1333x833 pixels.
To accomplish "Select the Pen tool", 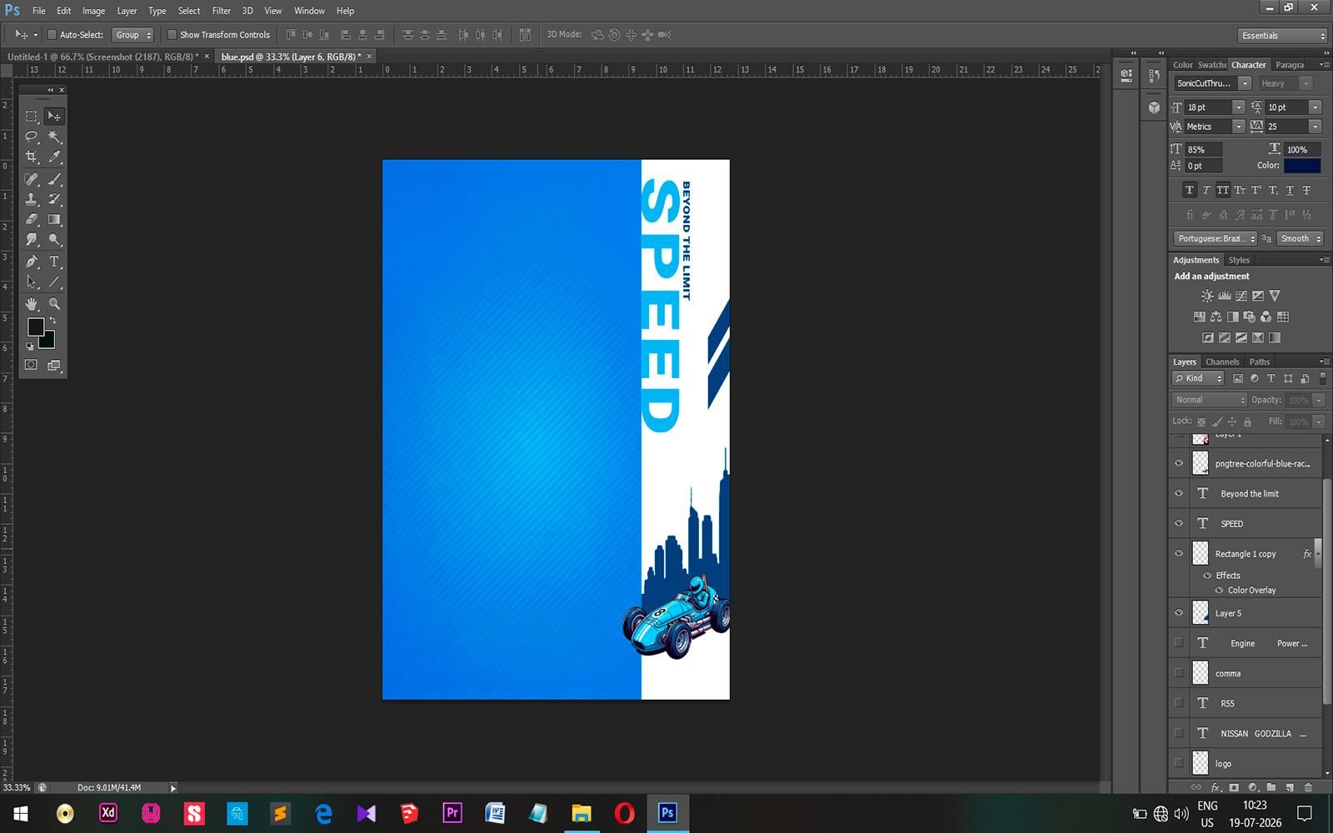I will pyautogui.click(x=32, y=262).
